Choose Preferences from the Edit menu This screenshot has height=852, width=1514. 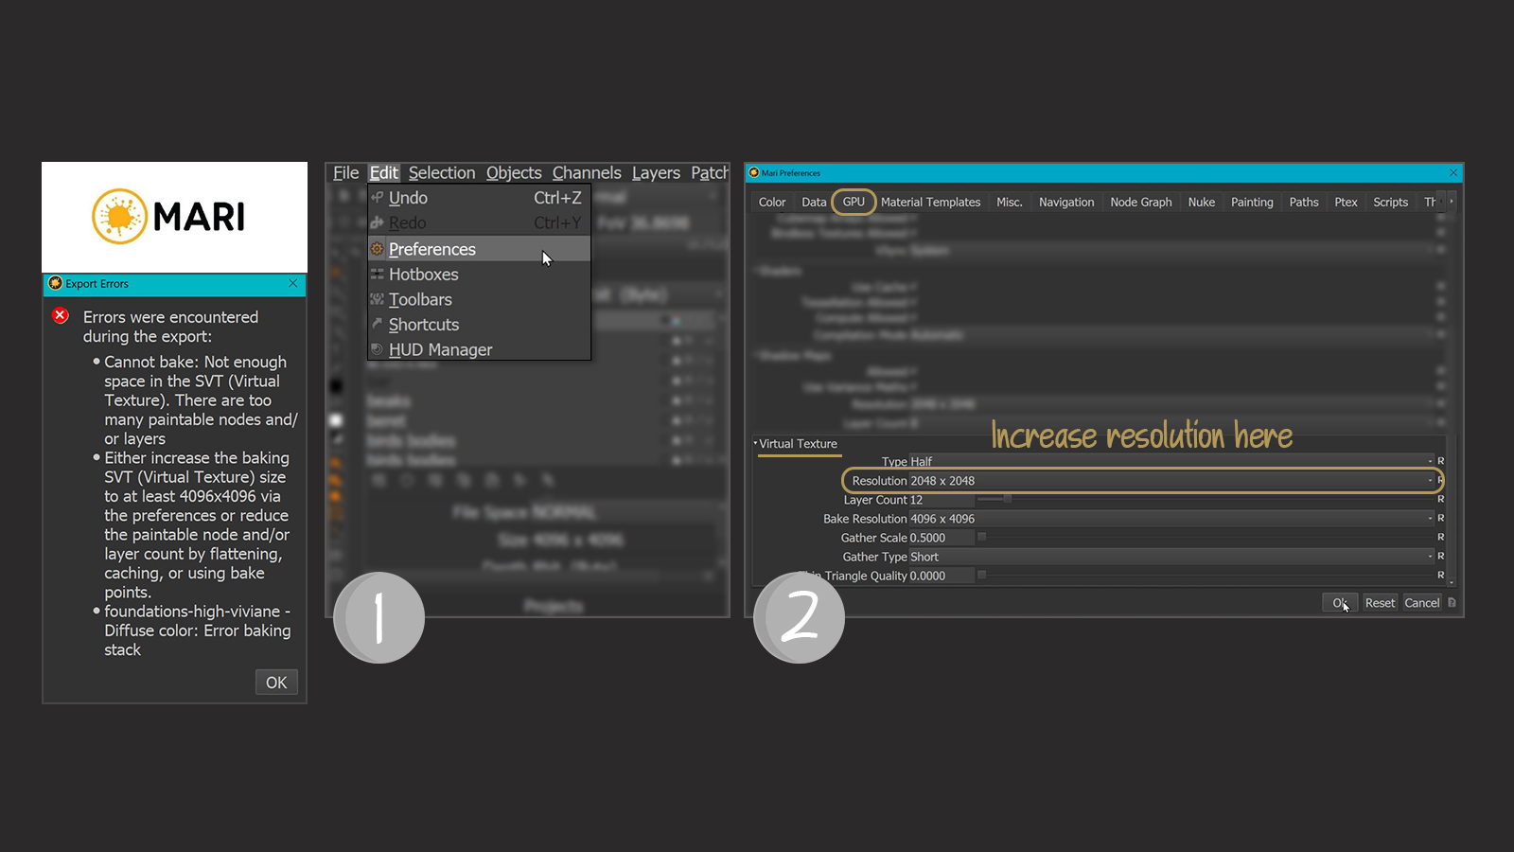(x=479, y=249)
